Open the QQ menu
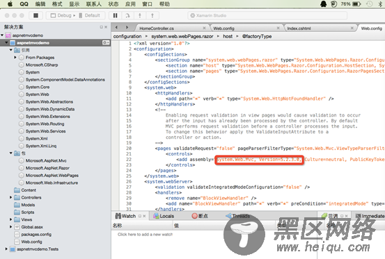 (x=24, y=4)
